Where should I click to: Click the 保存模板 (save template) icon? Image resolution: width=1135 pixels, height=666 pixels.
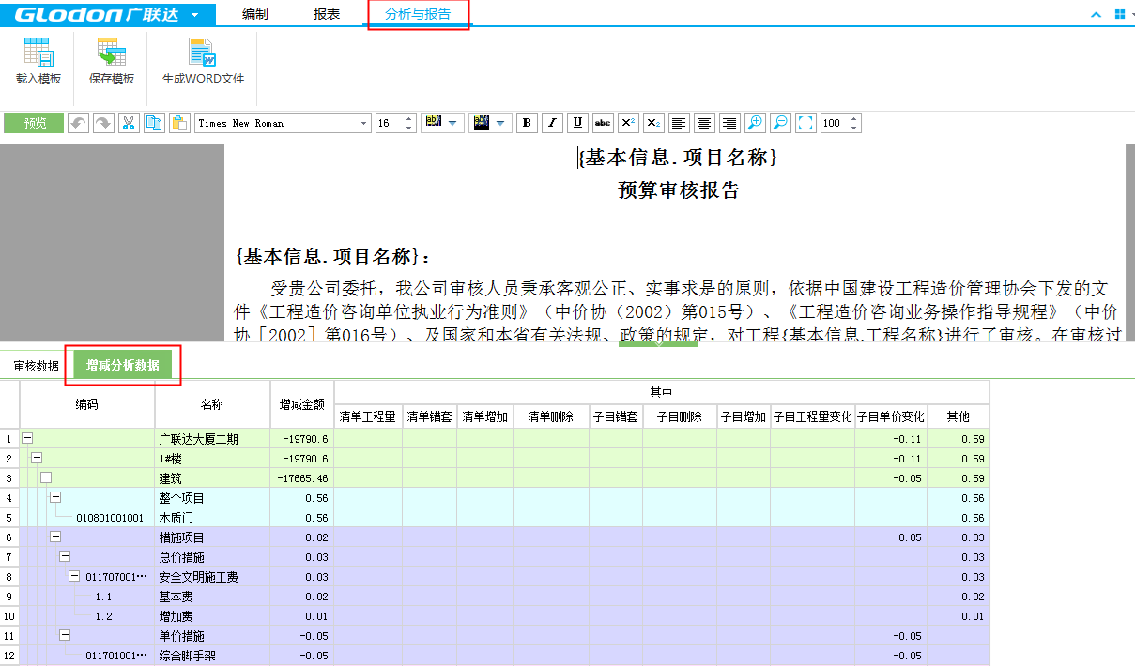[111, 53]
